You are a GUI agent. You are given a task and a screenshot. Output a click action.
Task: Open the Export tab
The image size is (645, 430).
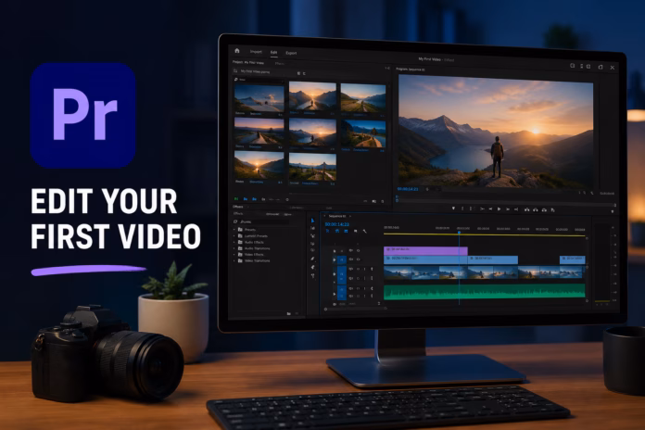(291, 53)
